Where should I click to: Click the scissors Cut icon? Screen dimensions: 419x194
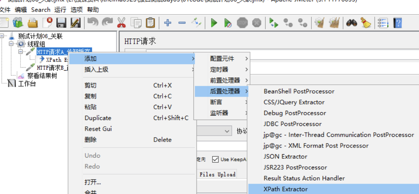[122, 23]
